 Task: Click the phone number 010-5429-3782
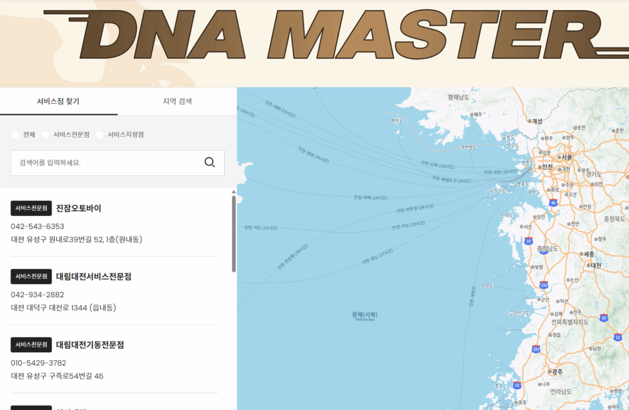coord(39,363)
